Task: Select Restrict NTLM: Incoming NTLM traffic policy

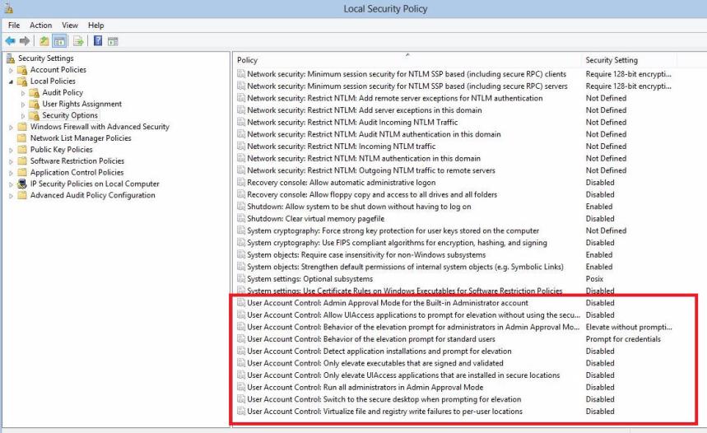Action: pos(342,147)
